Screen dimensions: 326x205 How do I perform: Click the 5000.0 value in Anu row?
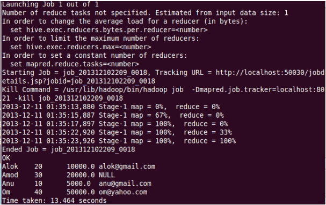[x=78, y=184]
